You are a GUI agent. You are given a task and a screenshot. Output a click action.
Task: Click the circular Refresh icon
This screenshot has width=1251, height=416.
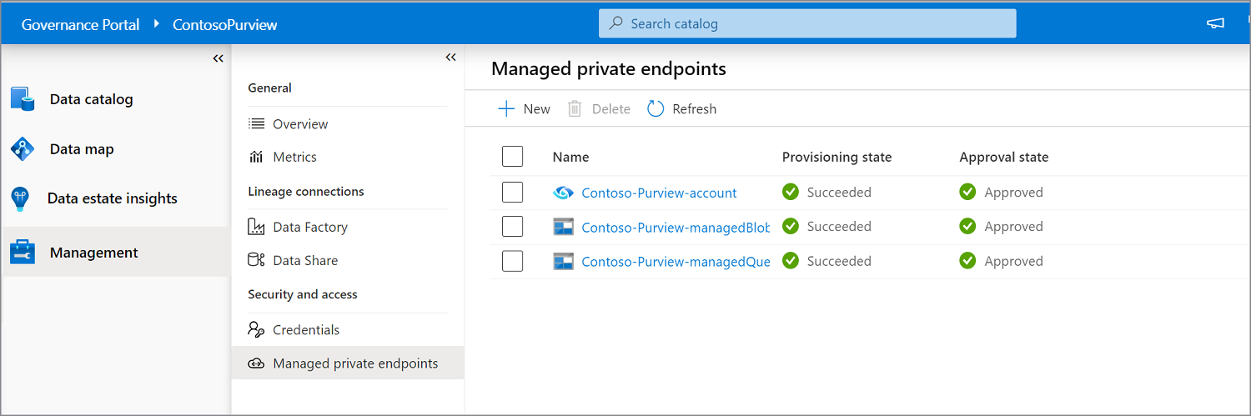click(x=656, y=108)
